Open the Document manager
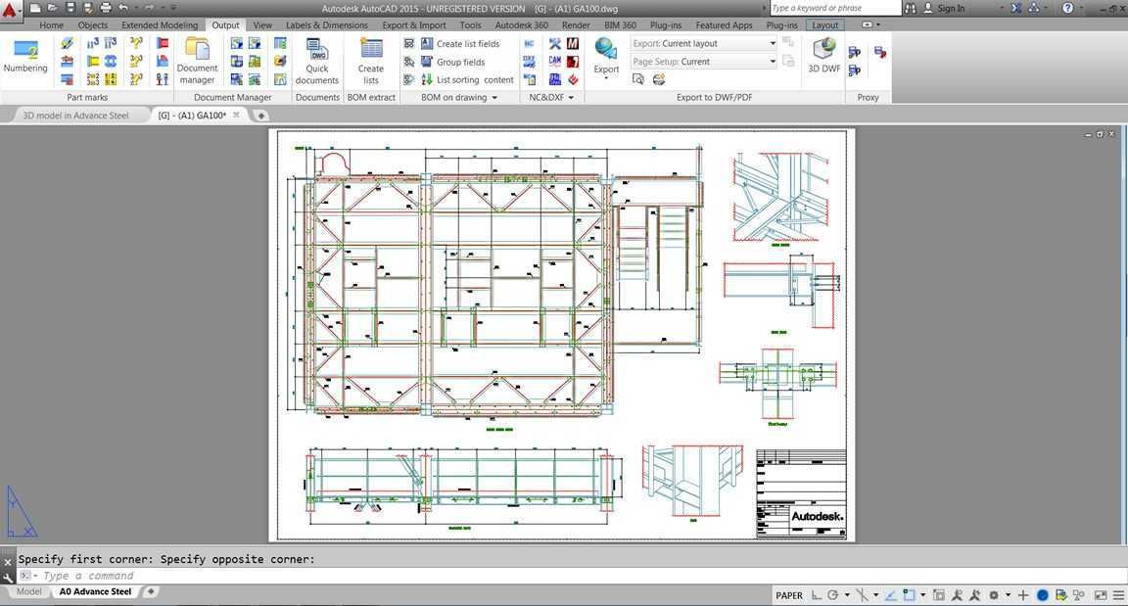 pos(197,61)
